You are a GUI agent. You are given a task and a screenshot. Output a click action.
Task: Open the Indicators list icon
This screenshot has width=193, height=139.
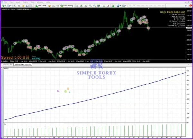(113, 6)
